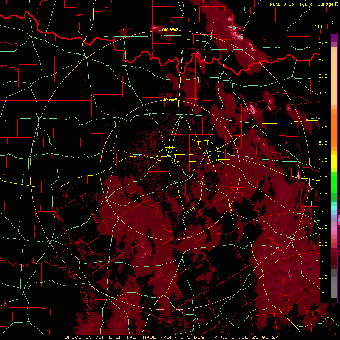Select the orange segment of the color scale
This screenshot has width=340, height=340.
pos(334,128)
